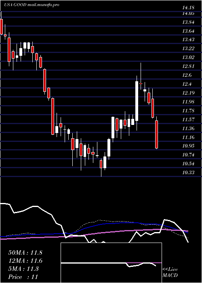
Task: Click the 11.78 price level label
Action: pos(188,111)
